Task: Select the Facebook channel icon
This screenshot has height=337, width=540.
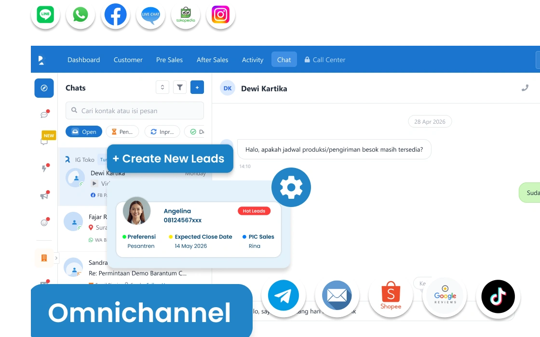Action: click(115, 15)
